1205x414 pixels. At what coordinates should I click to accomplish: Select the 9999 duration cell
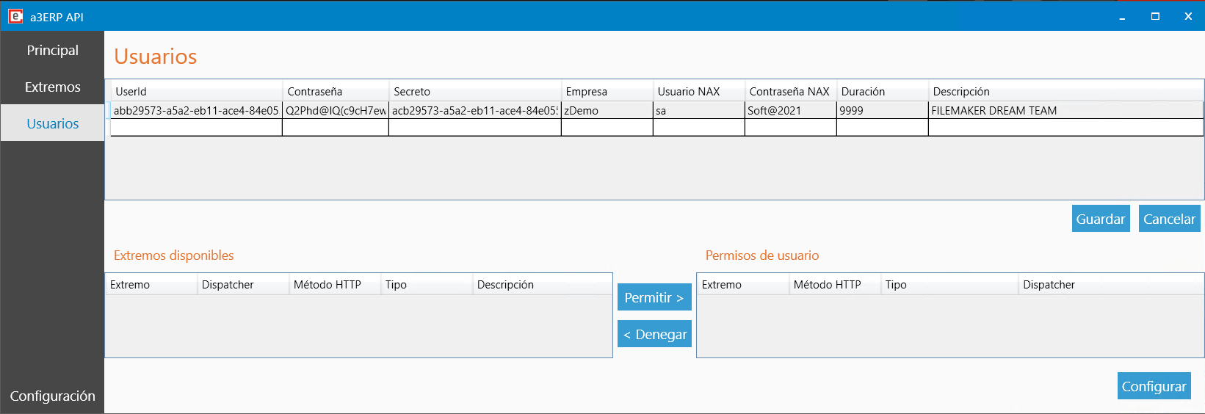tap(883, 110)
